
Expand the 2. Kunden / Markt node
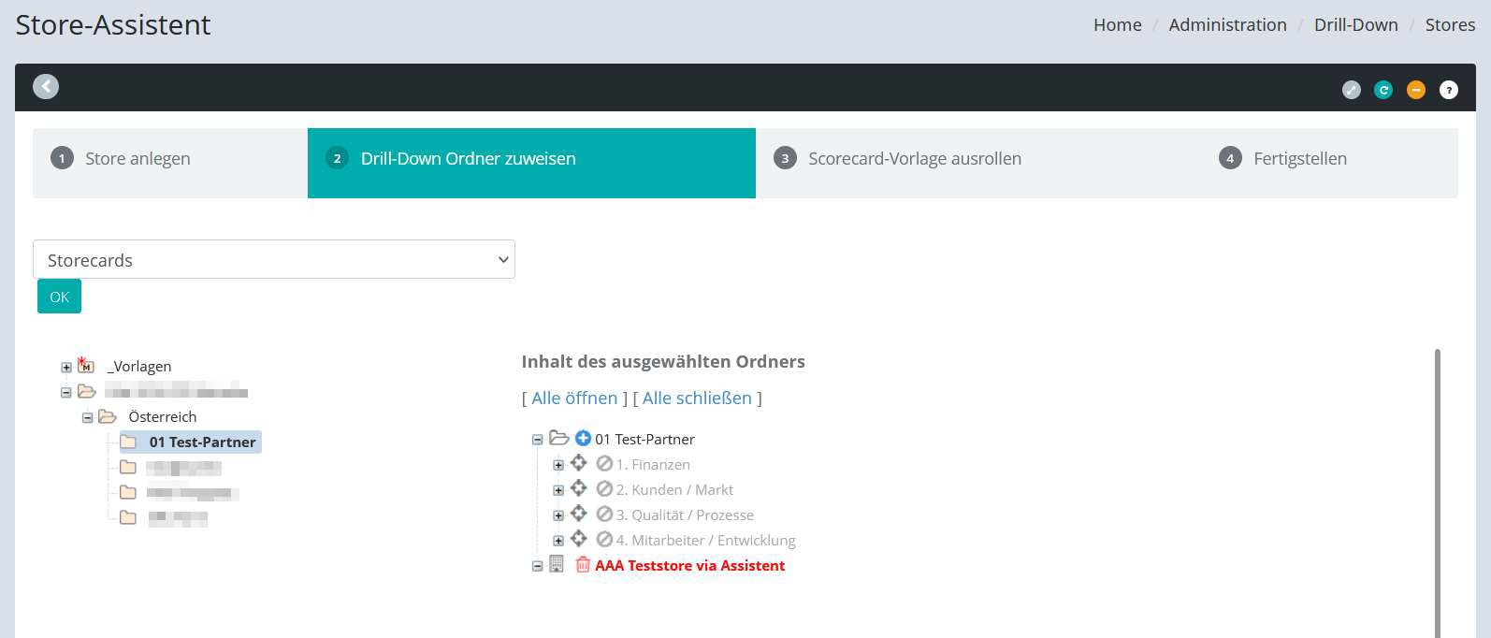[558, 489]
